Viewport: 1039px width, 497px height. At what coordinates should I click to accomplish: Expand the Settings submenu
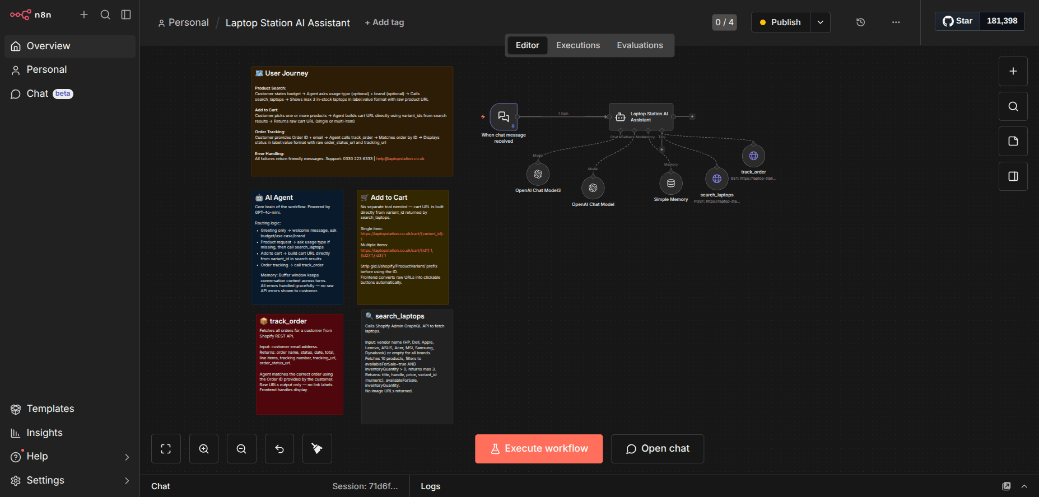pos(127,481)
